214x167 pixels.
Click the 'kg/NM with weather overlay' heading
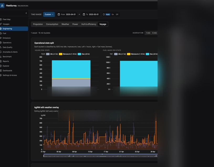click(46, 107)
